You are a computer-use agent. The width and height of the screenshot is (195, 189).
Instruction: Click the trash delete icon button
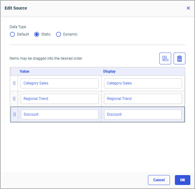pyautogui.click(x=180, y=58)
